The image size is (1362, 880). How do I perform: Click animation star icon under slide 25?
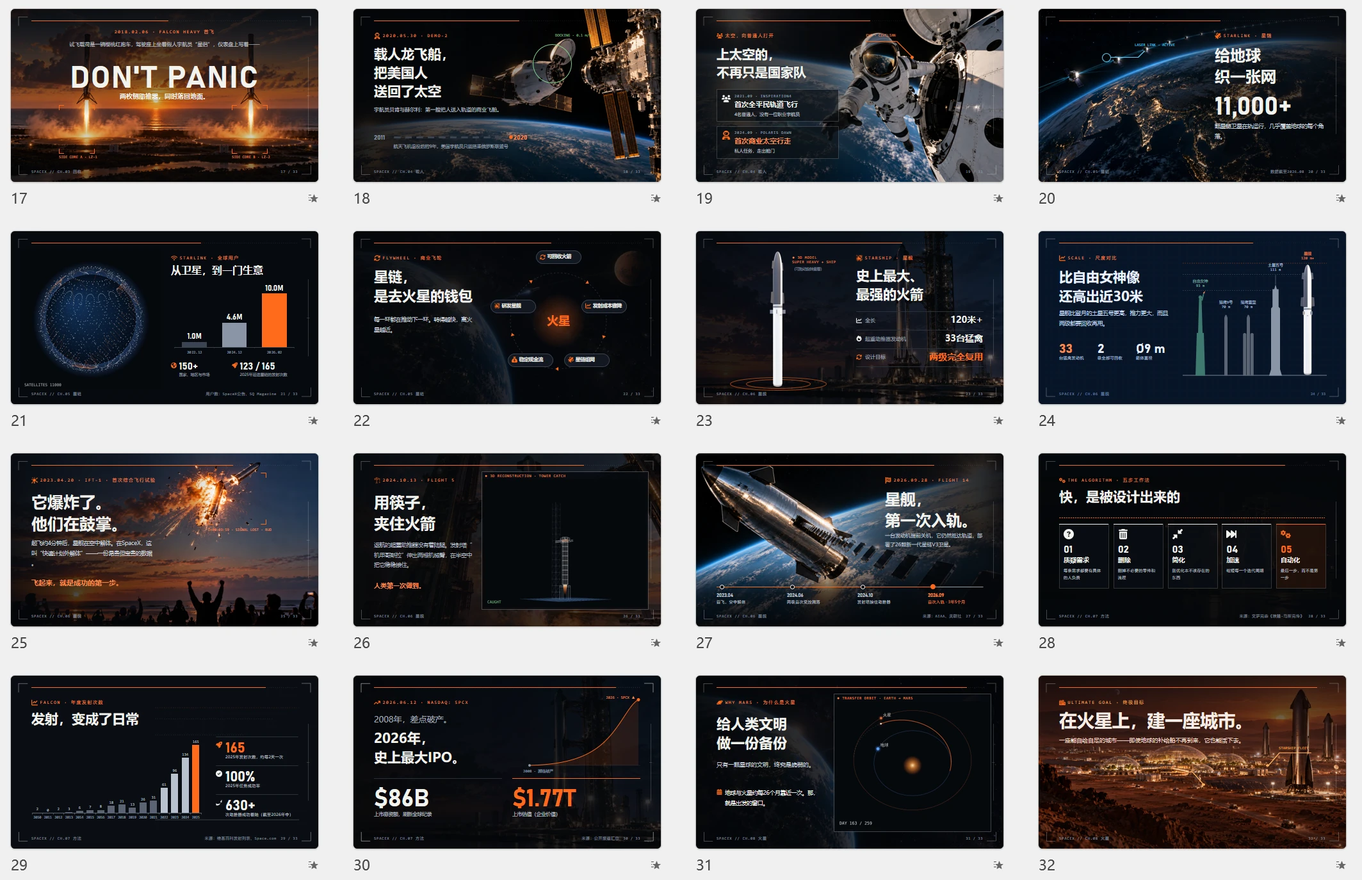313,643
